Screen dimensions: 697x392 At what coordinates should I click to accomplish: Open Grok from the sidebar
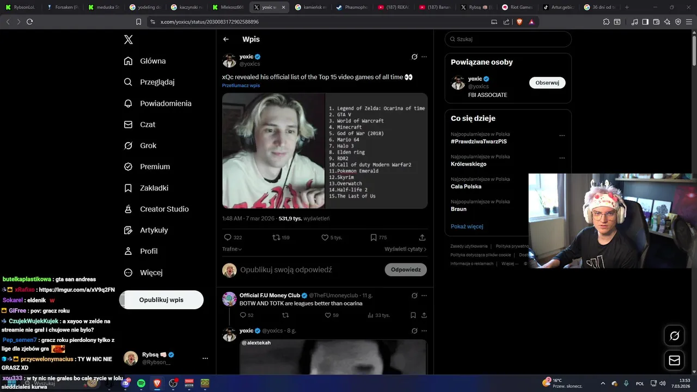pos(140,146)
